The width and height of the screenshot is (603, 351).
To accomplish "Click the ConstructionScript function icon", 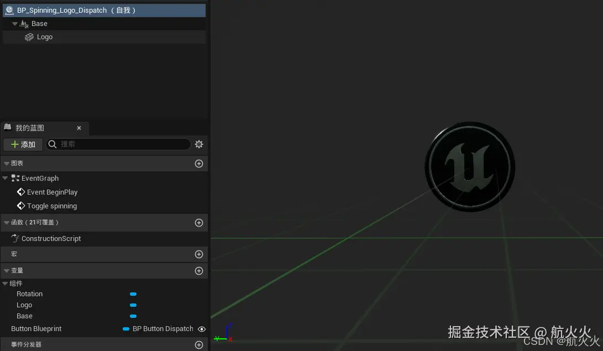I will pos(15,238).
